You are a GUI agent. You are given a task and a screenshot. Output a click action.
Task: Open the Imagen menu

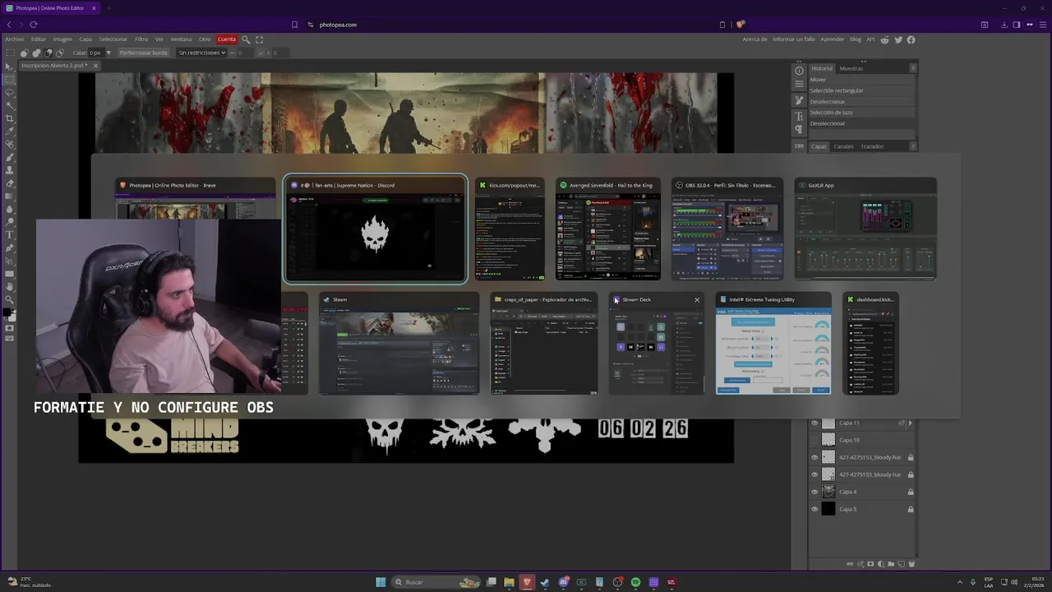(62, 39)
